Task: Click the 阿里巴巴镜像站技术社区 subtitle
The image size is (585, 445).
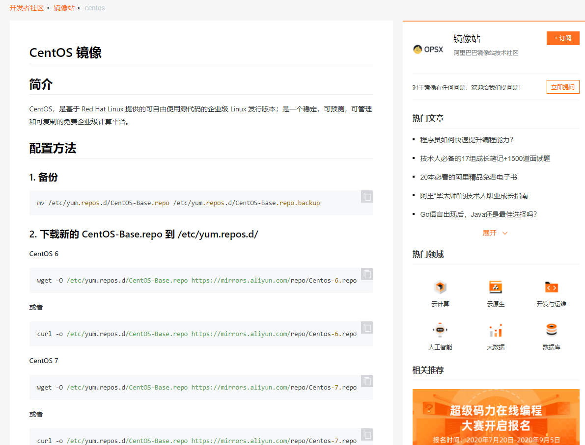Action: [486, 53]
